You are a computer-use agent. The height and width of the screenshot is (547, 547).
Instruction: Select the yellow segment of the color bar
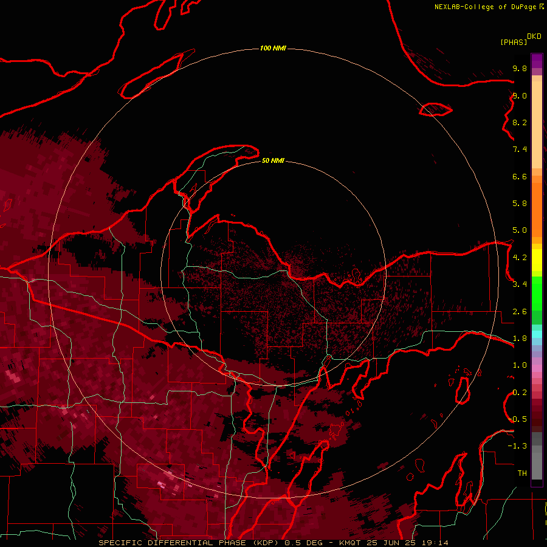pos(537,260)
